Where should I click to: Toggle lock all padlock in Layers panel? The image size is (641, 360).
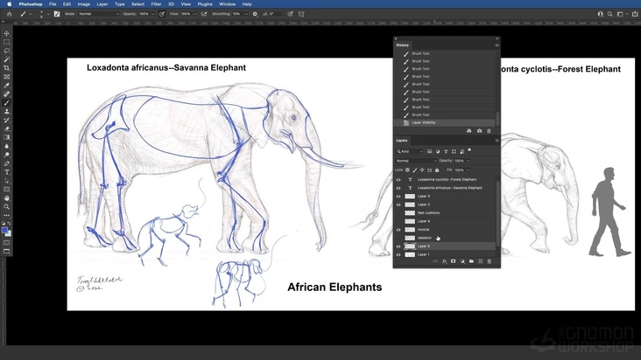(437, 170)
